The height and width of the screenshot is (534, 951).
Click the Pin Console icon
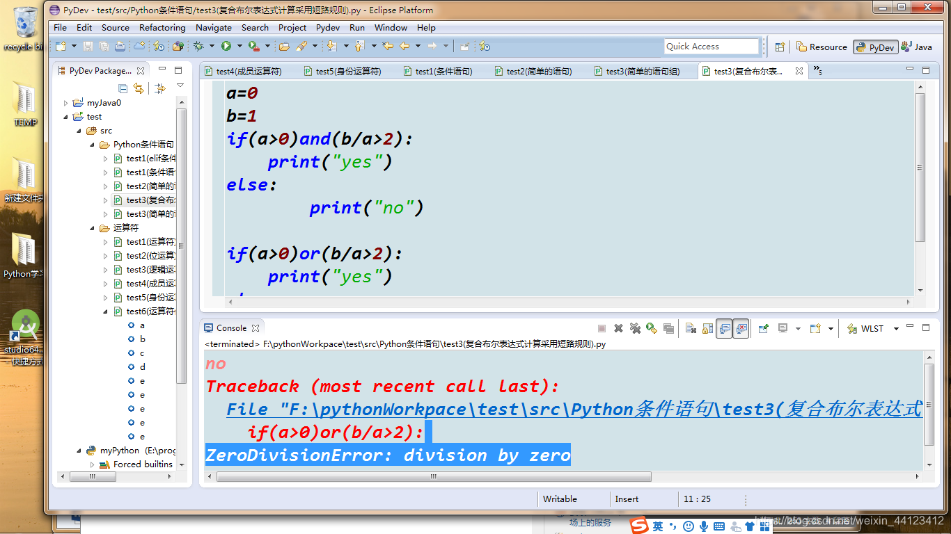click(764, 328)
